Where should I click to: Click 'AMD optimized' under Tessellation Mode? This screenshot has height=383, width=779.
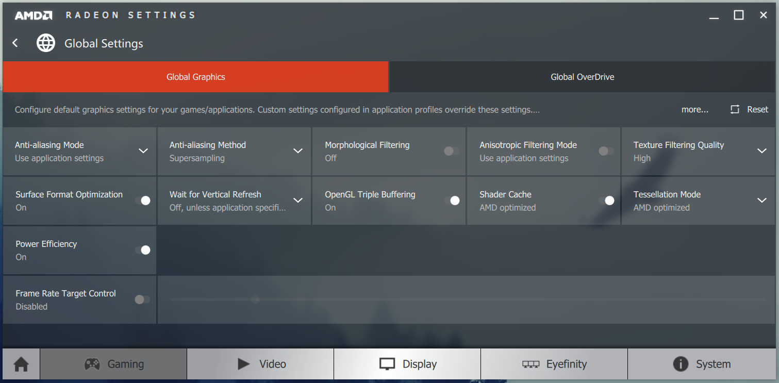[x=661, y=208]
